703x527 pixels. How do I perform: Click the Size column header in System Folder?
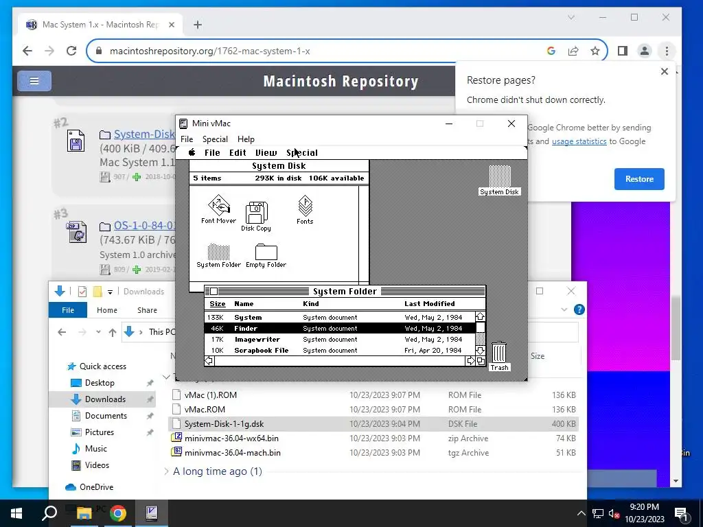(218, 304)
